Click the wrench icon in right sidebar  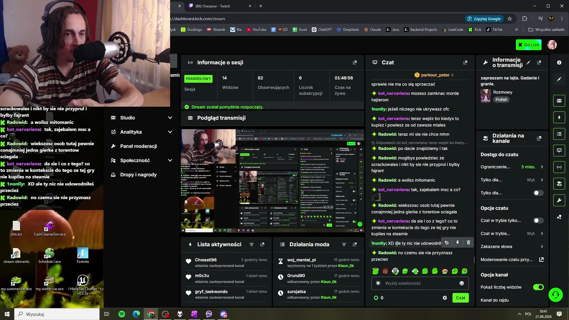coord(559,200)
